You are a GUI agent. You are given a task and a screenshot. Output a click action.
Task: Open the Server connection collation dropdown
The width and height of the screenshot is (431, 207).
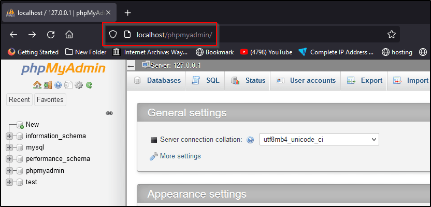pos(319,139)
